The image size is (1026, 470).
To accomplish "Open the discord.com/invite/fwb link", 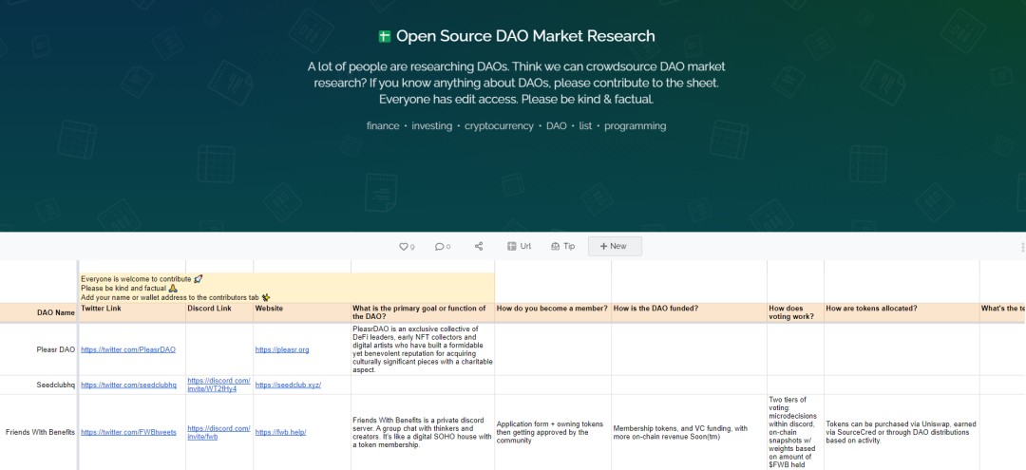I will click(218, 432).
